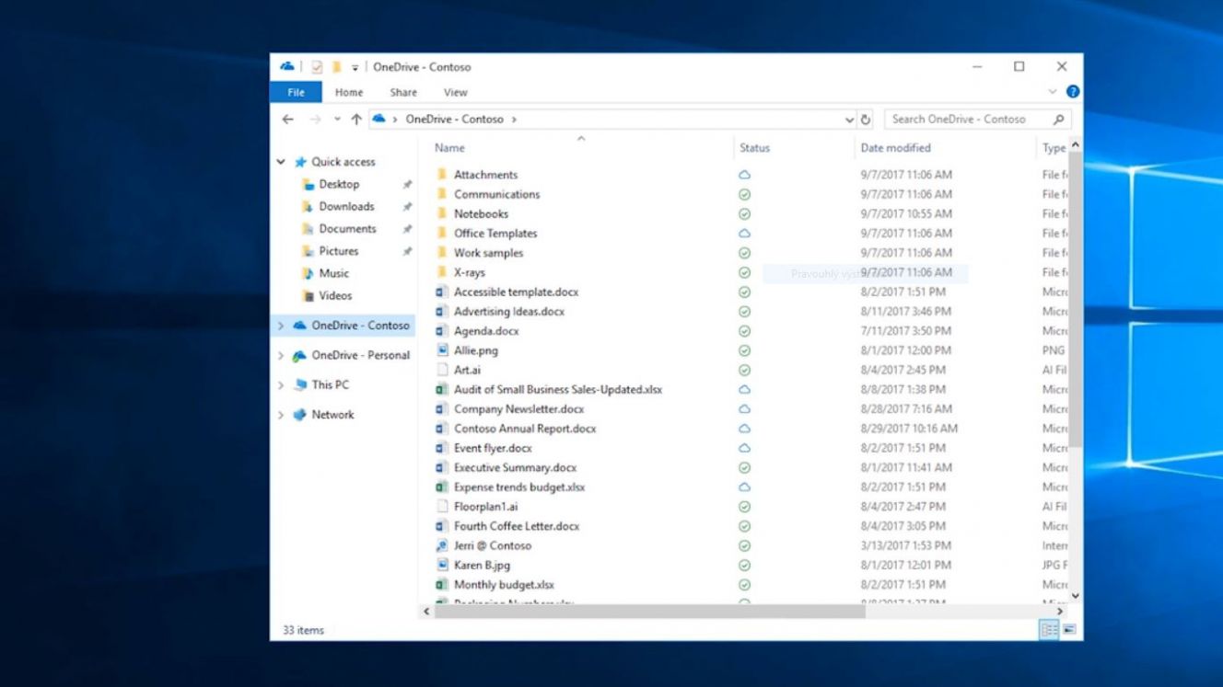
Task: Click the search magnifier icon
Action: (x=1058, y=120)
